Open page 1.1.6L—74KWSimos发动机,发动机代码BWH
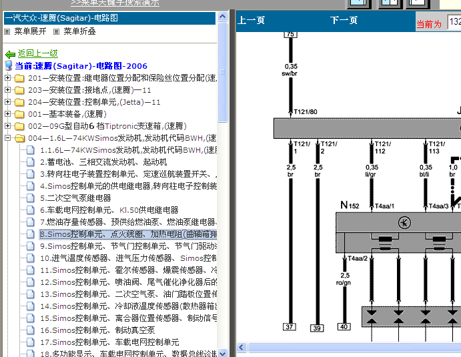 point(129,150)
